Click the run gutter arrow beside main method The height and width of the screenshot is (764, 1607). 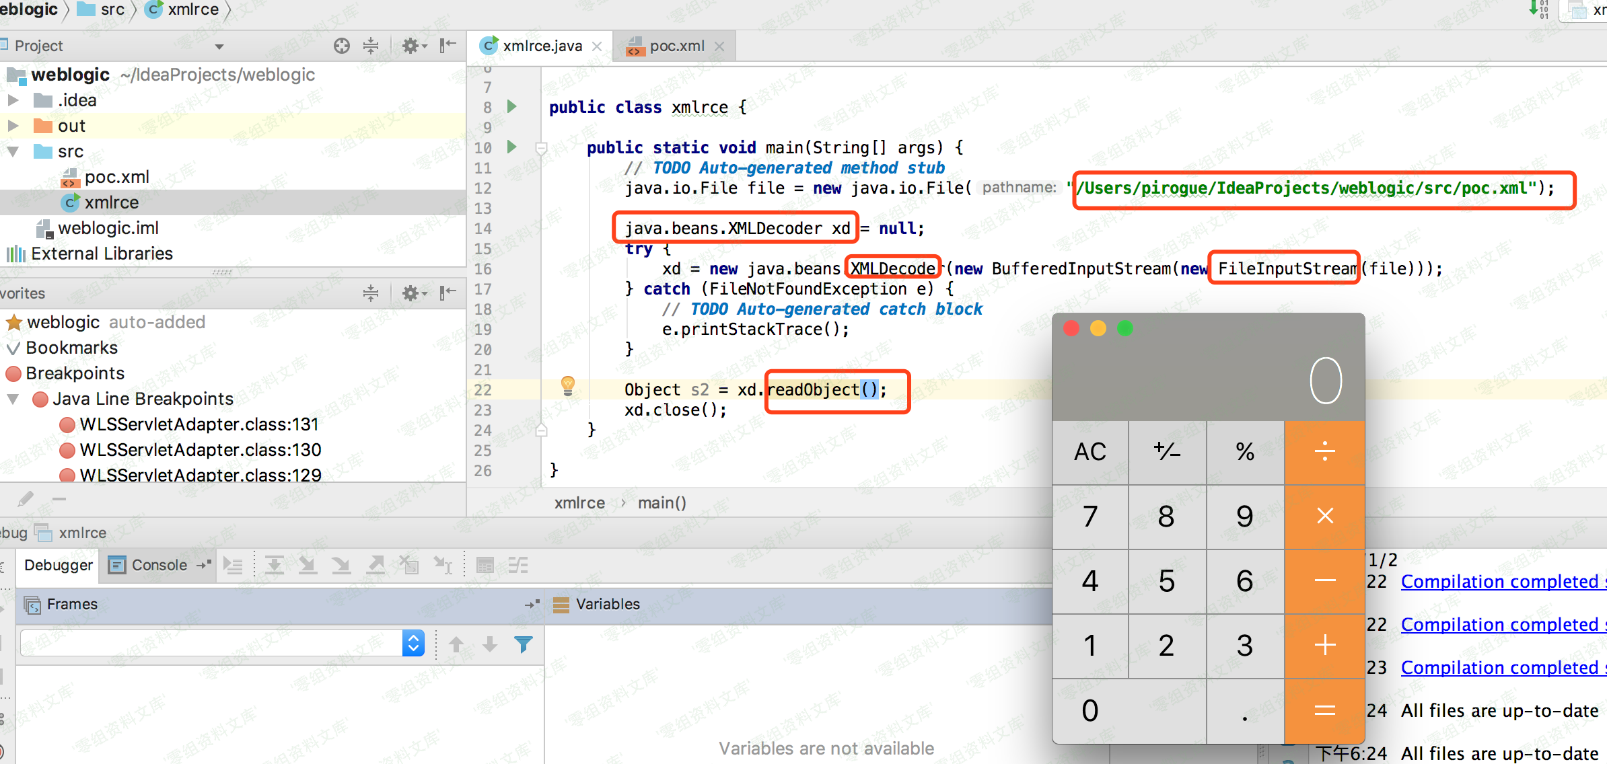pos(512,147)
